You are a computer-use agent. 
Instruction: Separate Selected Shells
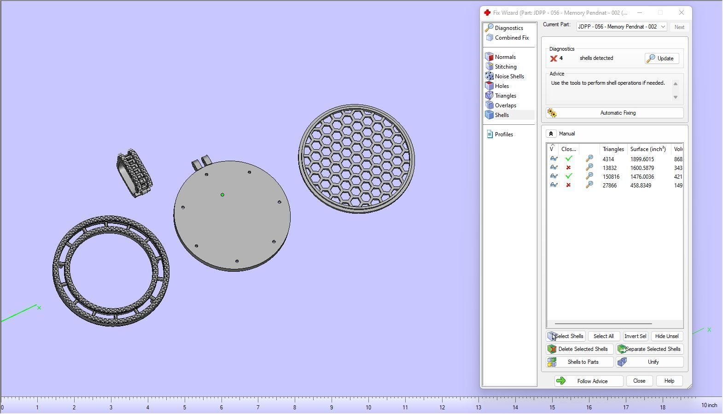650,349
